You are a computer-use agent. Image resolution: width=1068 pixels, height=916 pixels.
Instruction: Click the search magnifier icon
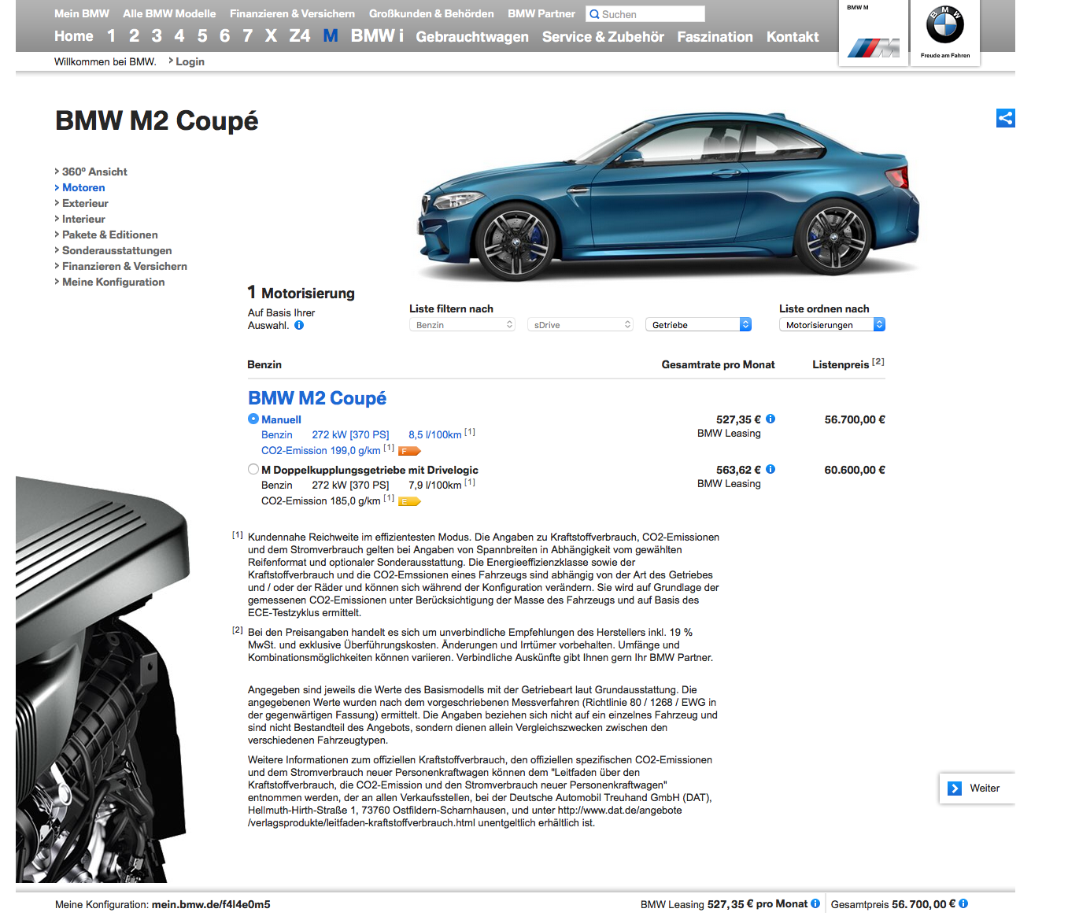pyautogui.click(x=594, y=14)
